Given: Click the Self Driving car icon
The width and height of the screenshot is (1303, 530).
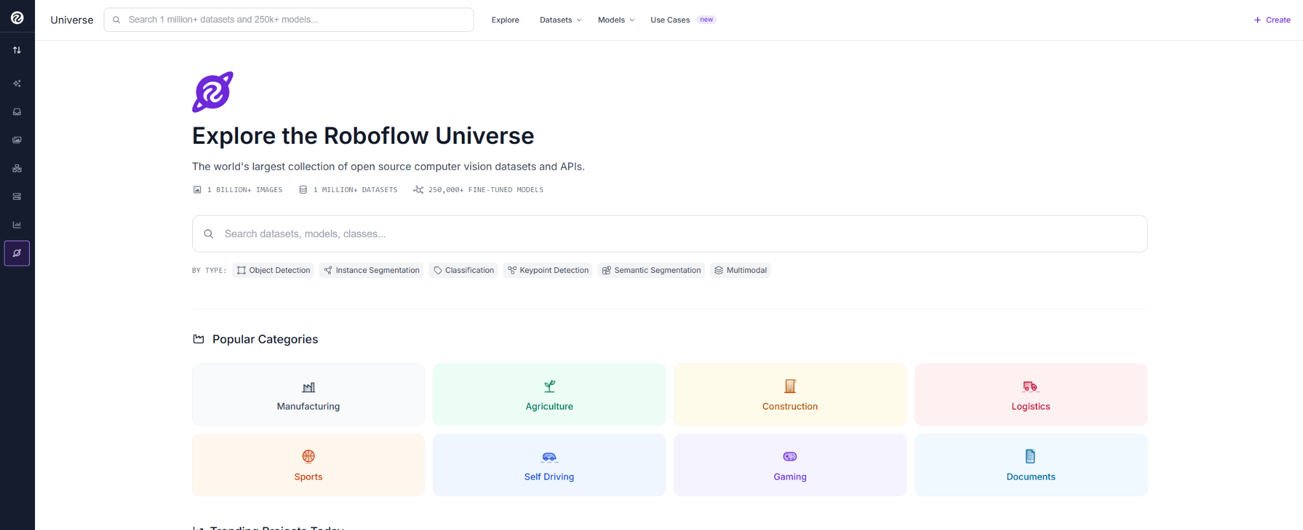Looking at the screenshot, I should [550, 457].
